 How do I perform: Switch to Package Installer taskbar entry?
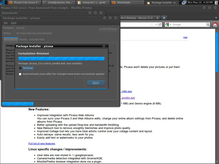click(162, 2)
